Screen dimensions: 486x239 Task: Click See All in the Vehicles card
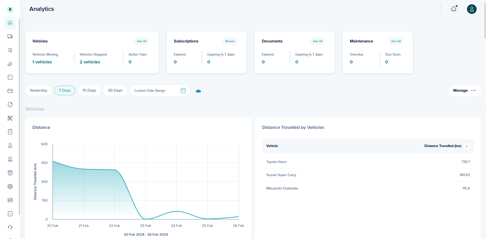coord(142,41)
